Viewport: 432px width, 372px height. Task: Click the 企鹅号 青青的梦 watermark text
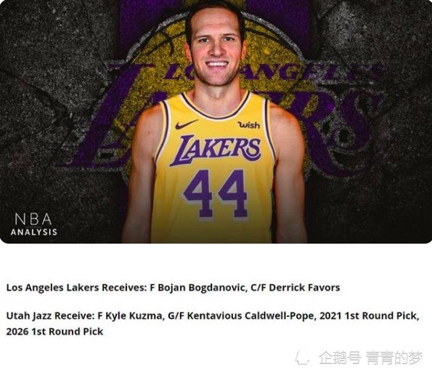tap(370, 357)
